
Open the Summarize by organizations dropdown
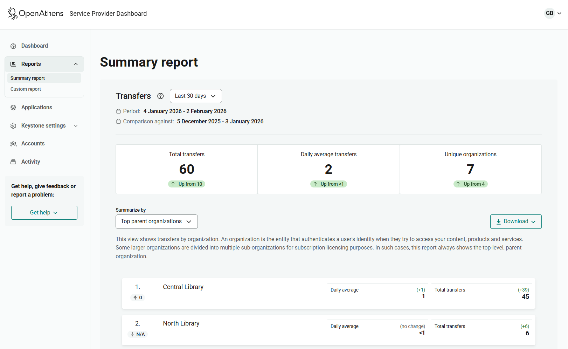pyautogui.click(x=156, y=221)
